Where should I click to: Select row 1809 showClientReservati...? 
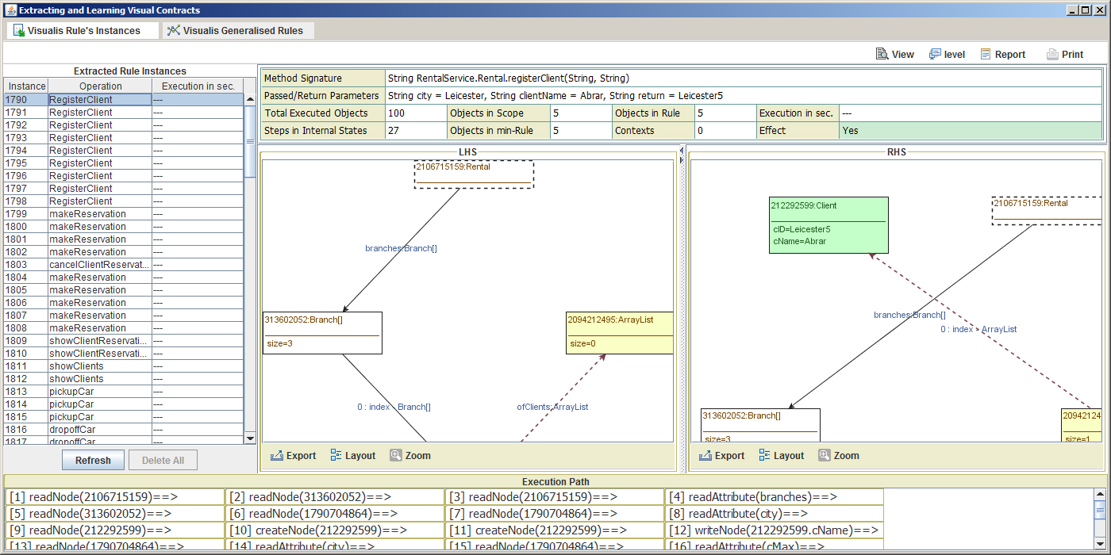click(x=124, y=341)
